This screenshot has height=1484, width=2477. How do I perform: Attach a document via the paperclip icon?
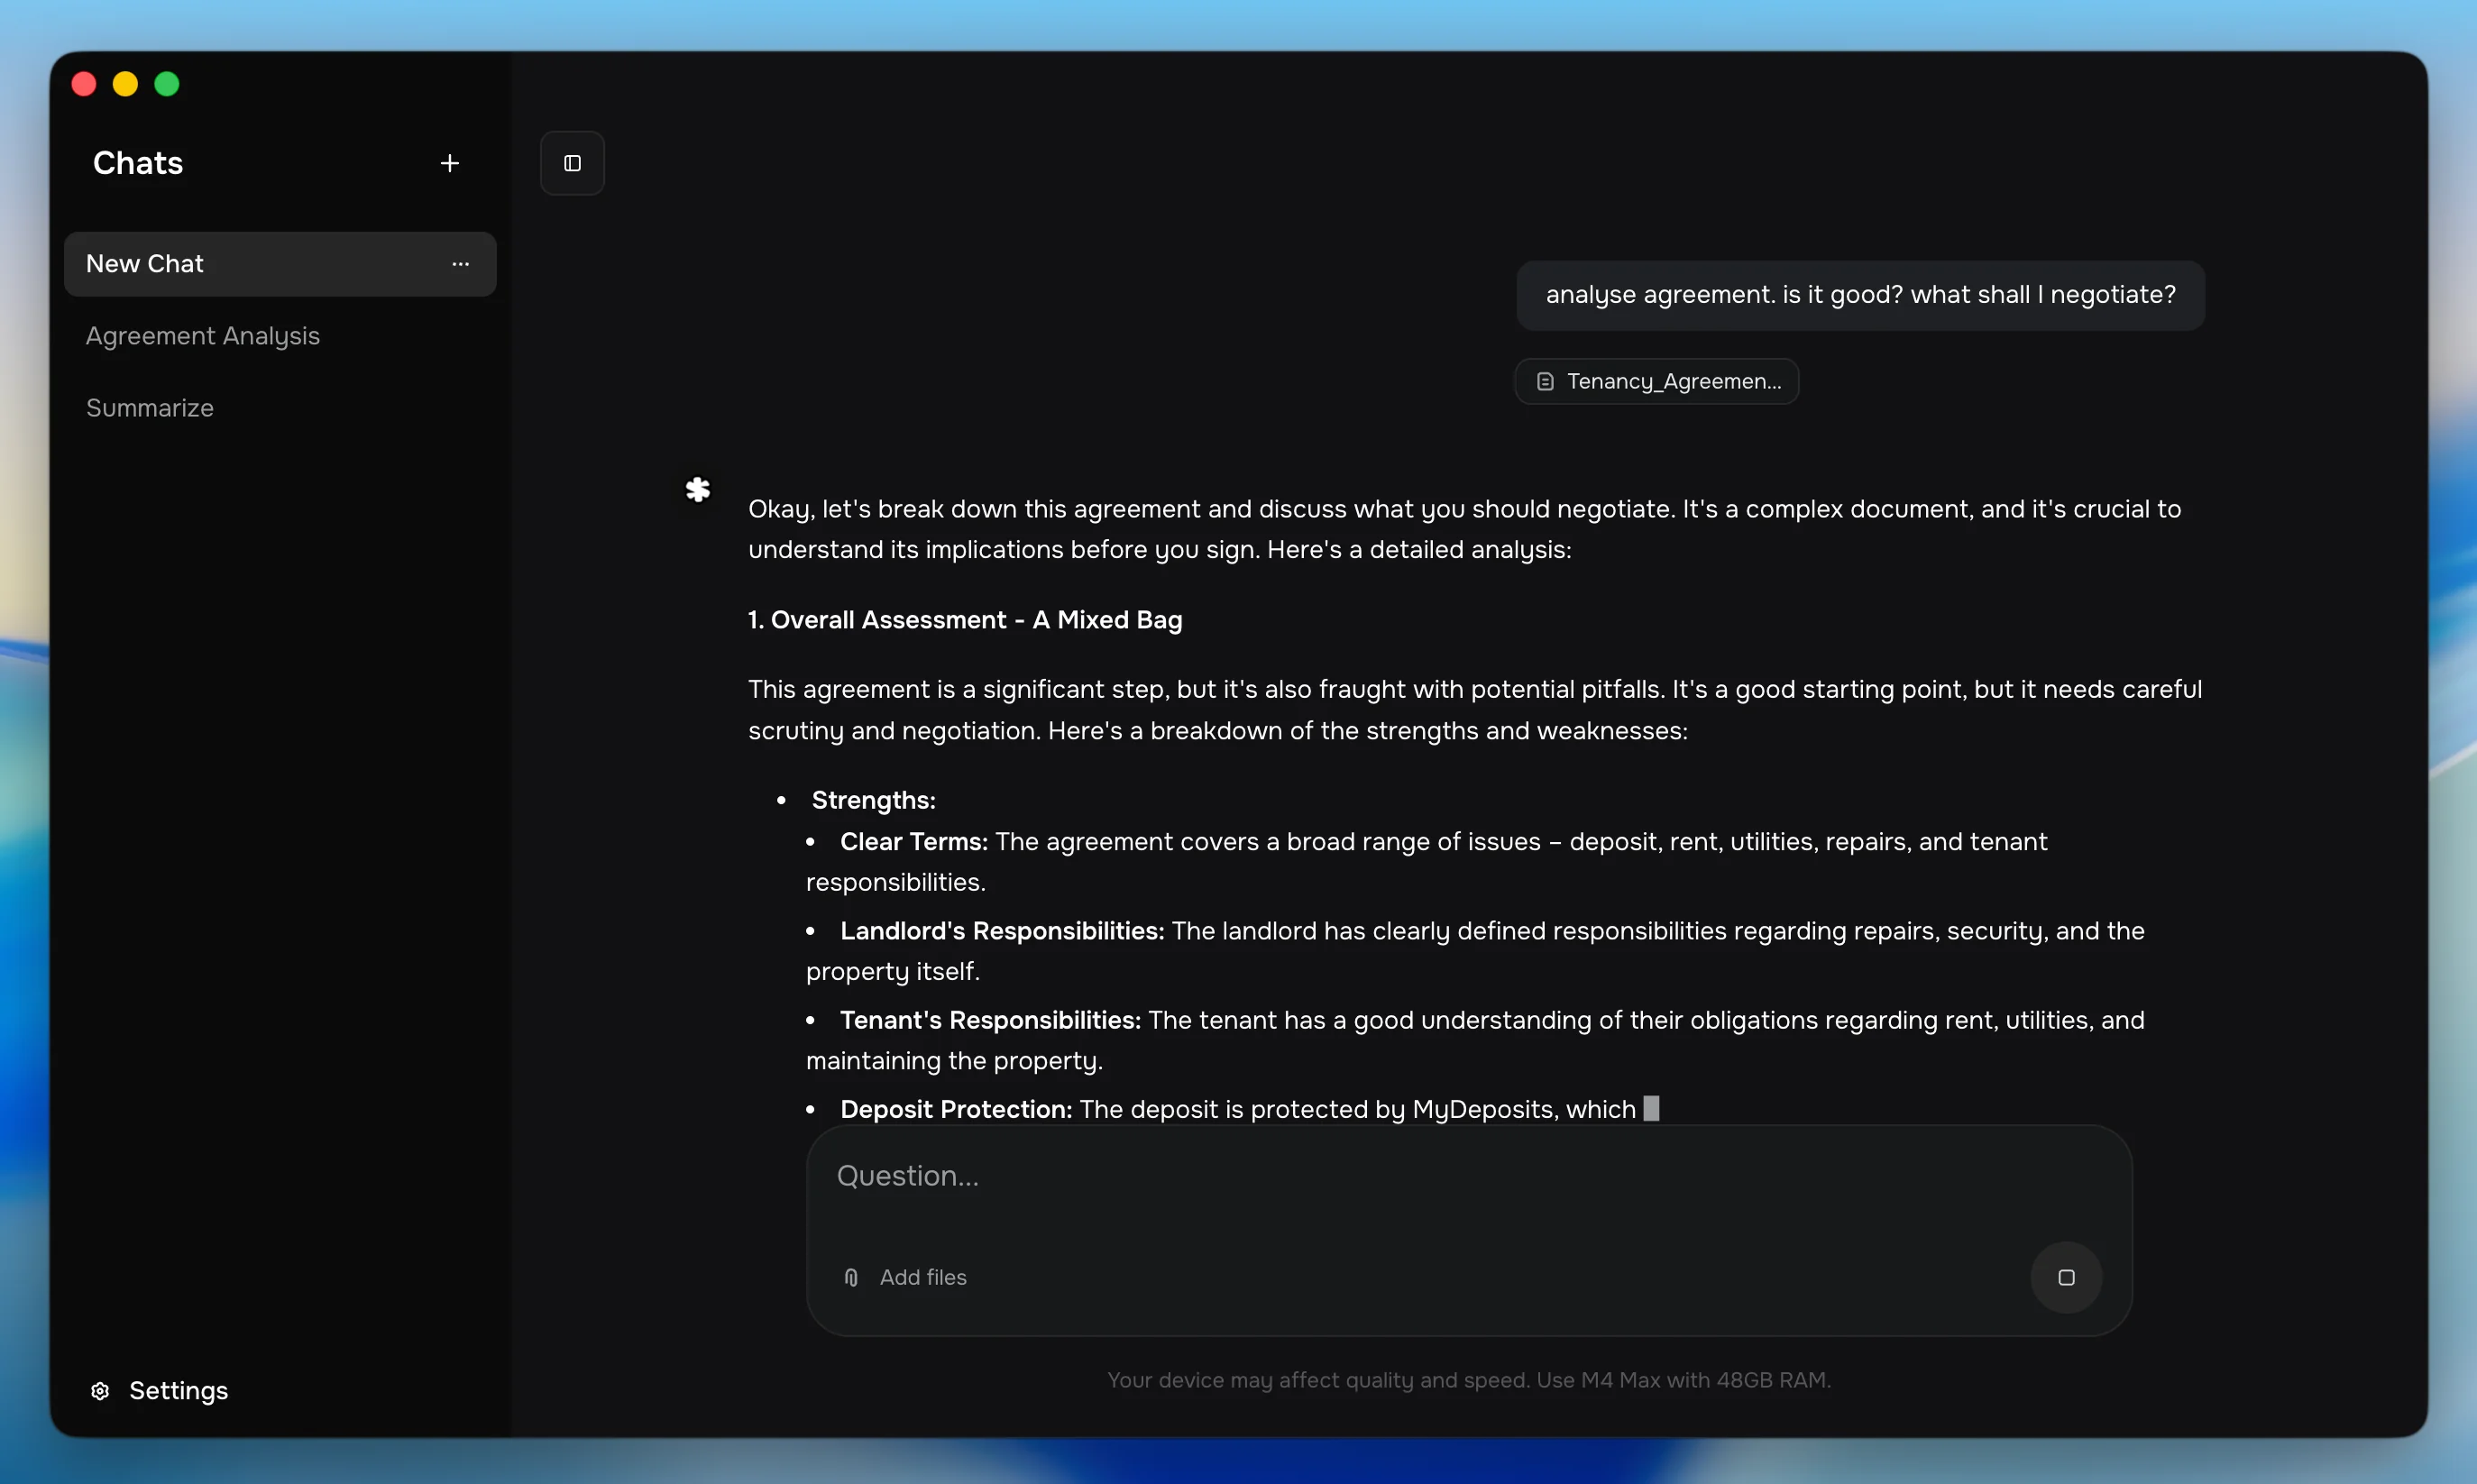point(849,1276)
